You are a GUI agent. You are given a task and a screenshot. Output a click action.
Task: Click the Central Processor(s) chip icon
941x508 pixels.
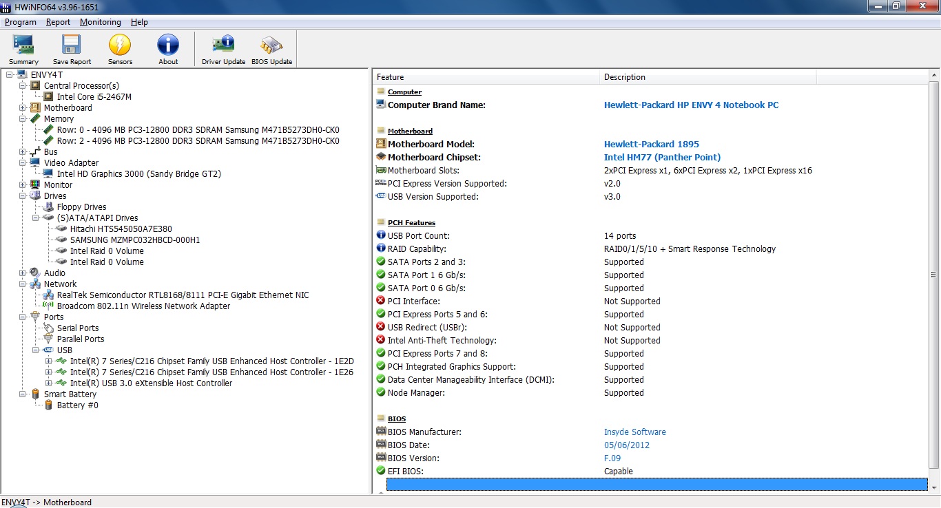pyautogui.click(x=35, y=85)
